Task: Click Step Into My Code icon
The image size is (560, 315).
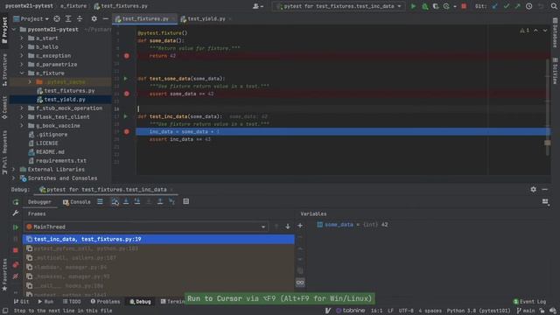Action: tap(137, 202)
